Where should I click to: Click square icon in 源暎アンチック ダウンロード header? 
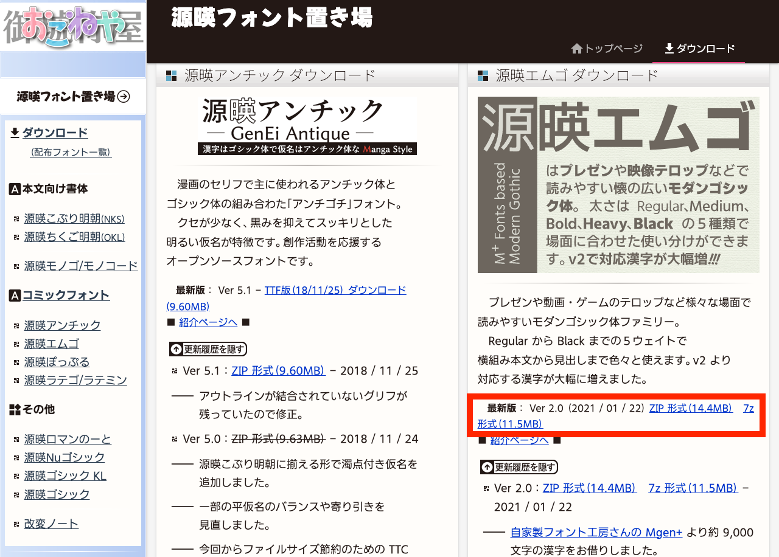pyautogui.click(x=172, y=76)
